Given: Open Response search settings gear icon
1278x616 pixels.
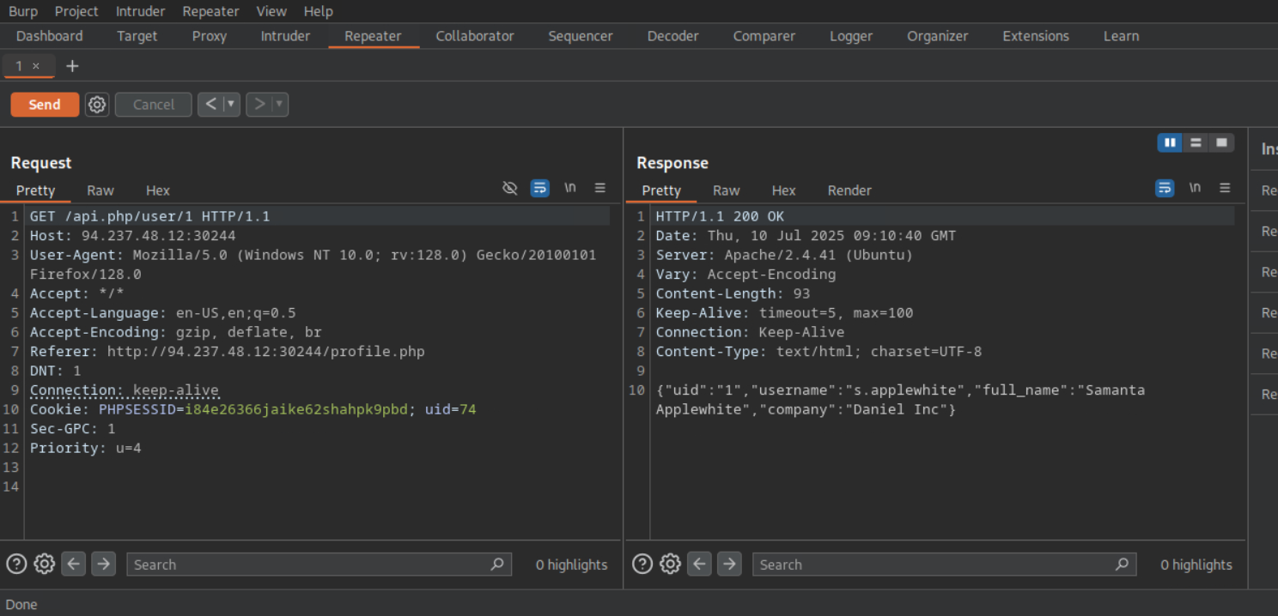Looking at the screenshot, I should coord(670,564).
